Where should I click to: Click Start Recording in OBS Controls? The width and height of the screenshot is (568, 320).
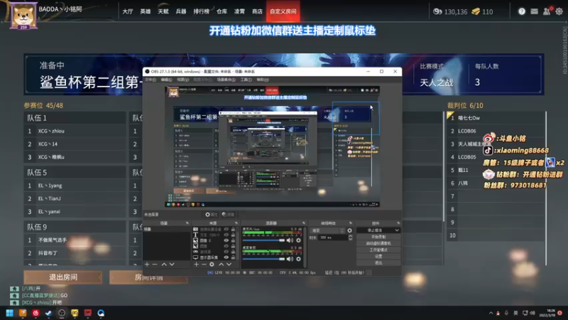click(x=378, y=237)
